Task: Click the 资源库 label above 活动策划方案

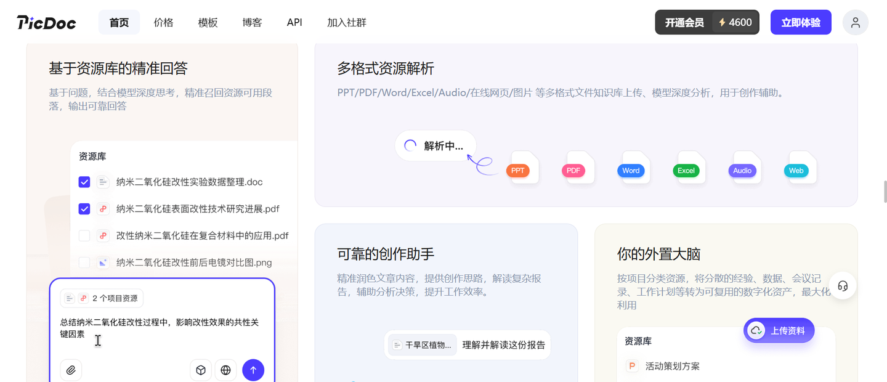Action: tap(638, 341)
